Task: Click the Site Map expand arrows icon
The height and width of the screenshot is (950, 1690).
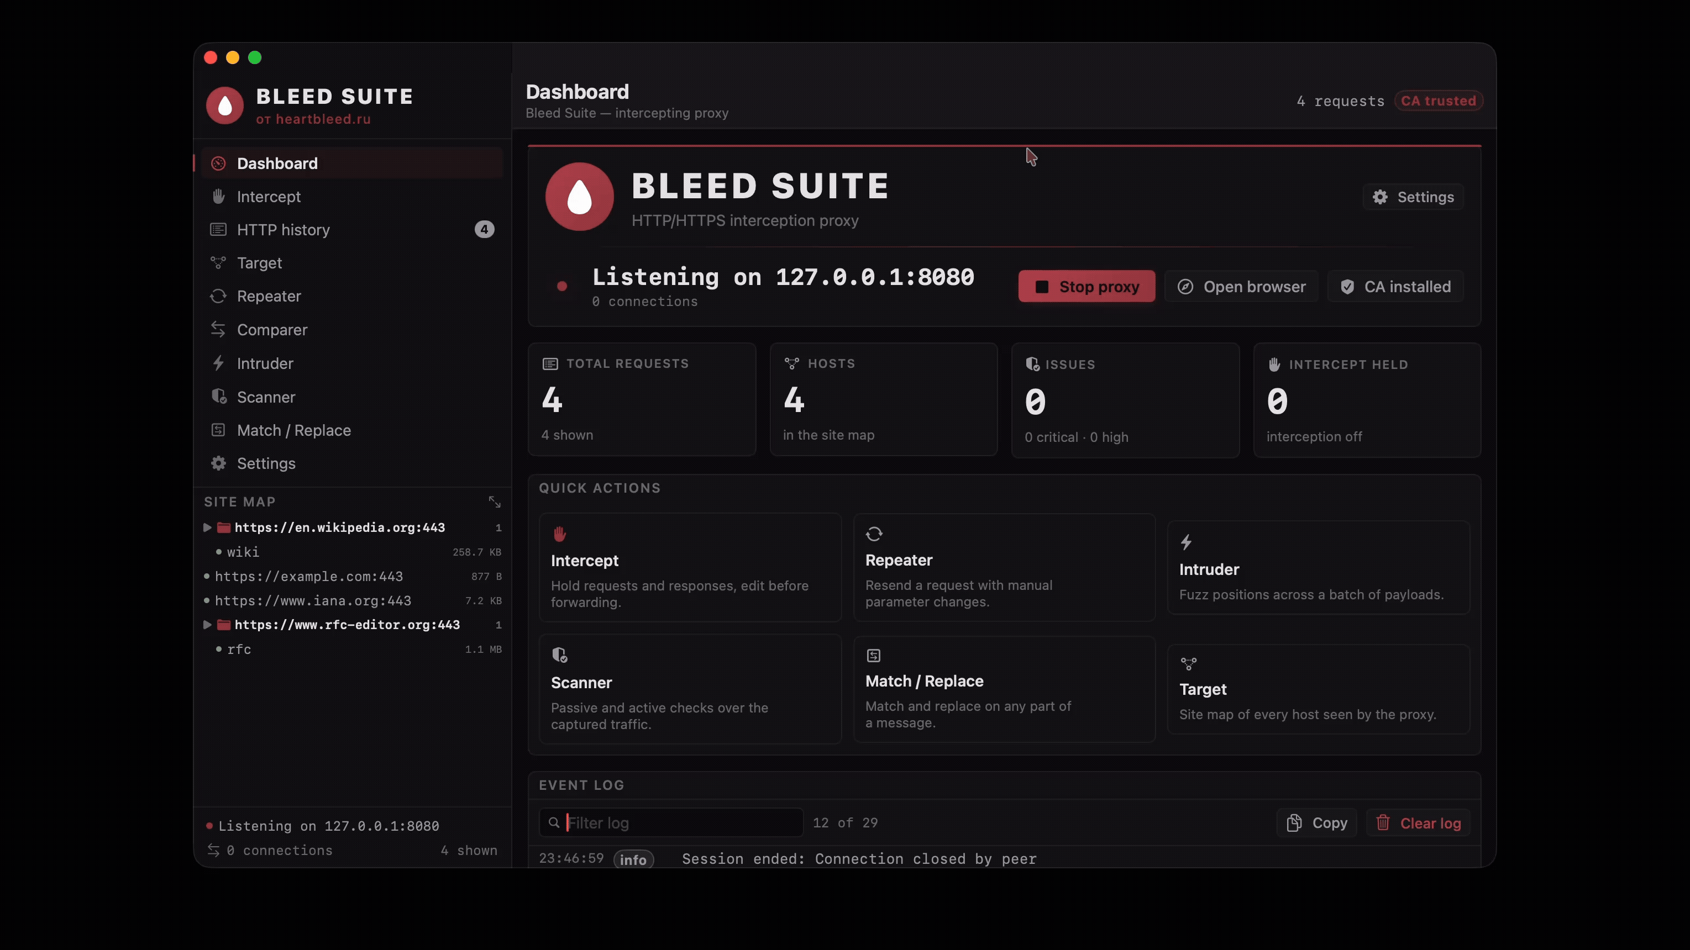Action: point(495,502)
